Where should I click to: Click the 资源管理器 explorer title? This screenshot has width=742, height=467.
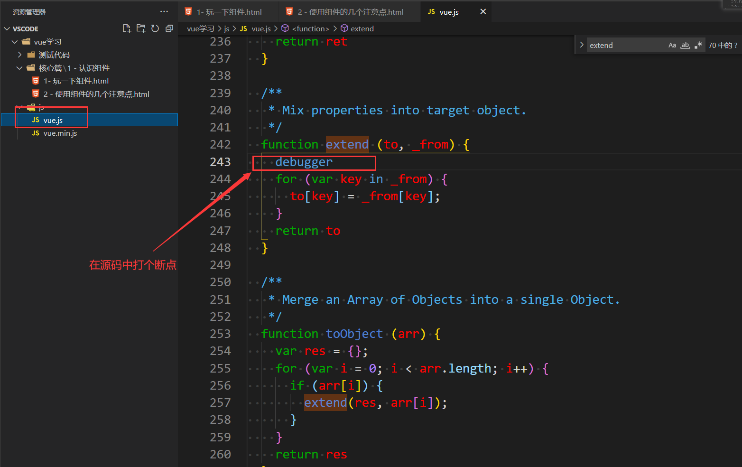(29, 12)
